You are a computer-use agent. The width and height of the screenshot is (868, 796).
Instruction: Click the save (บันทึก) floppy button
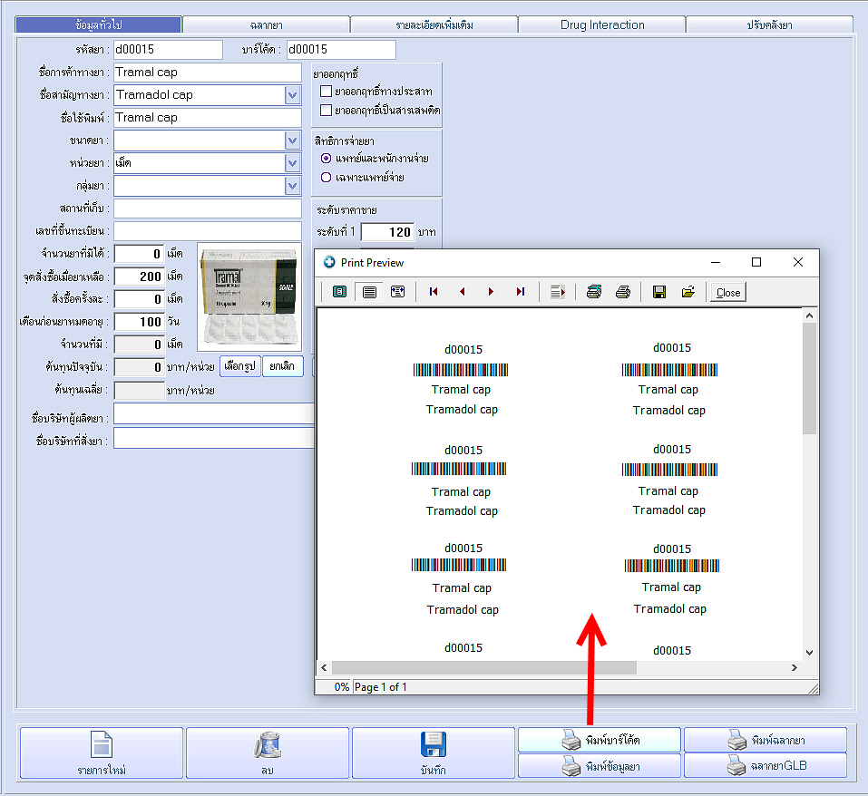coord(433,752)
